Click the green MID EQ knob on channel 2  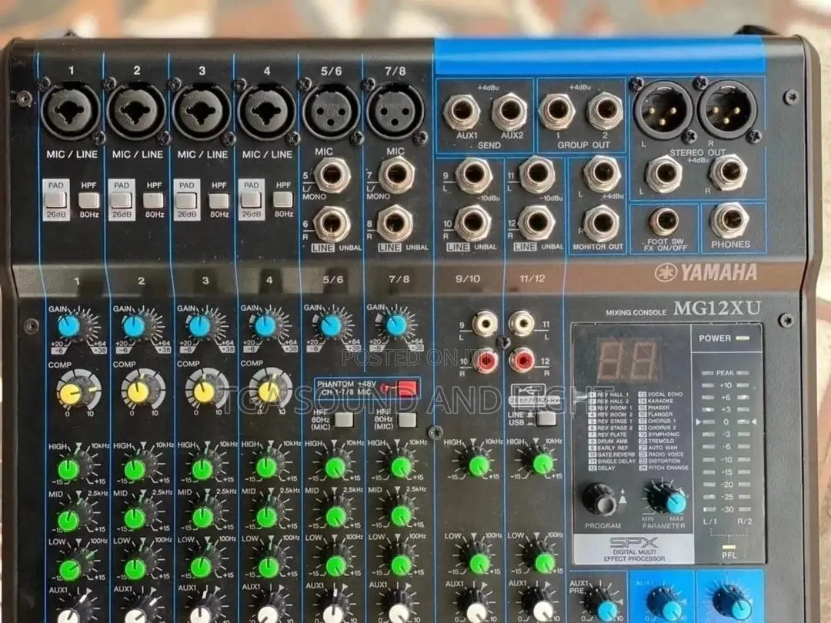135,518
